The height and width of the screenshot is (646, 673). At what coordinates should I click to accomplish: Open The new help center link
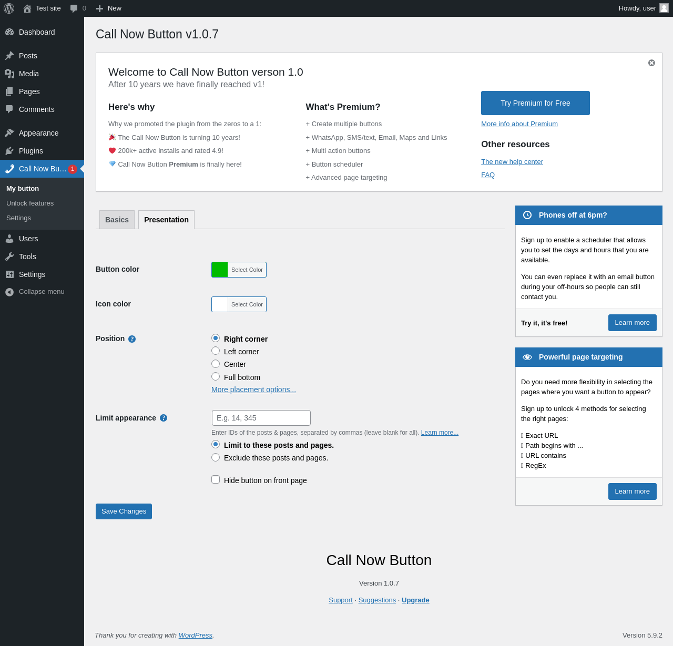[x=512, y=162]
